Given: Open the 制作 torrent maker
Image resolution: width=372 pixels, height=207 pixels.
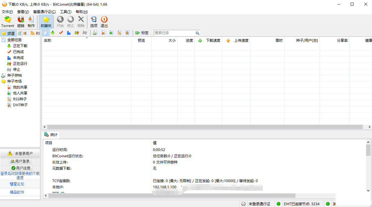Looking at the screenshot, I should 31,22.
